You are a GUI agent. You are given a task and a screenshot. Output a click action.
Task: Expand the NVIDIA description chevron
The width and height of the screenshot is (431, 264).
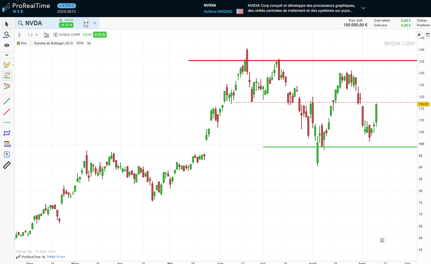(x=363, y=8)
